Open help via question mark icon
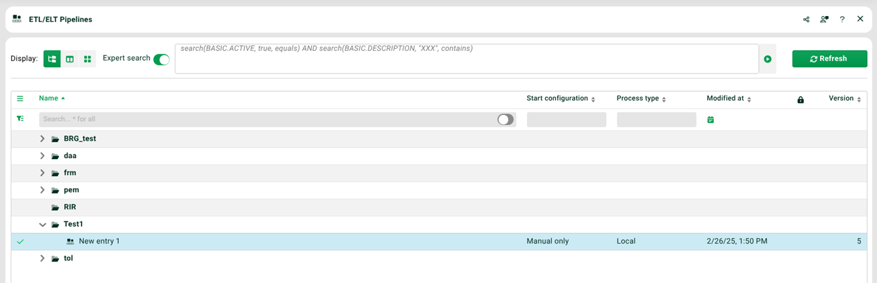The width and height of the screenshot is (877, 283). (842, 19)
